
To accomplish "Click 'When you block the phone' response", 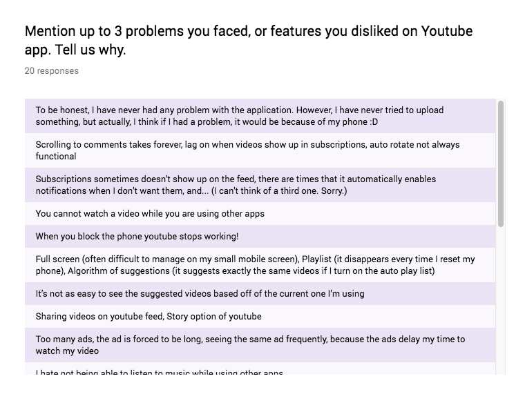I will click(260, 236).
